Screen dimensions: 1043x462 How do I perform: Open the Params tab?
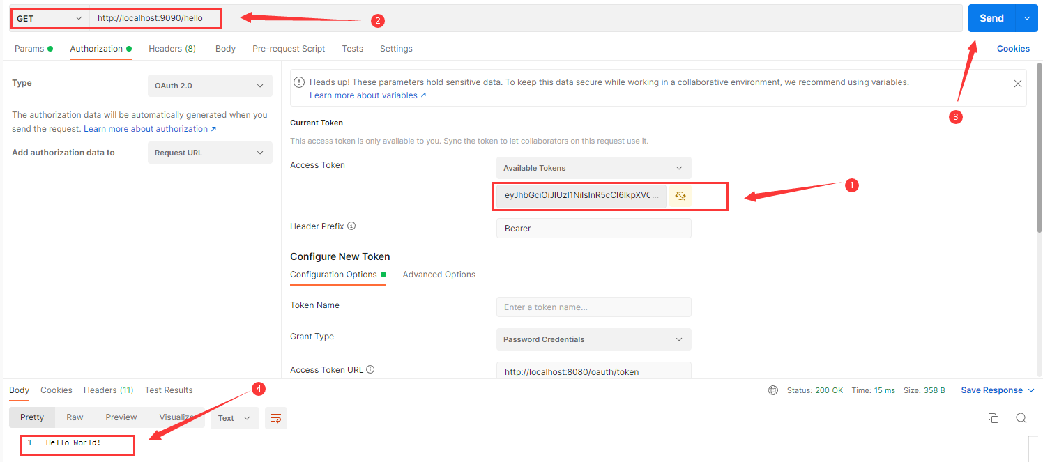pos(33,49)
